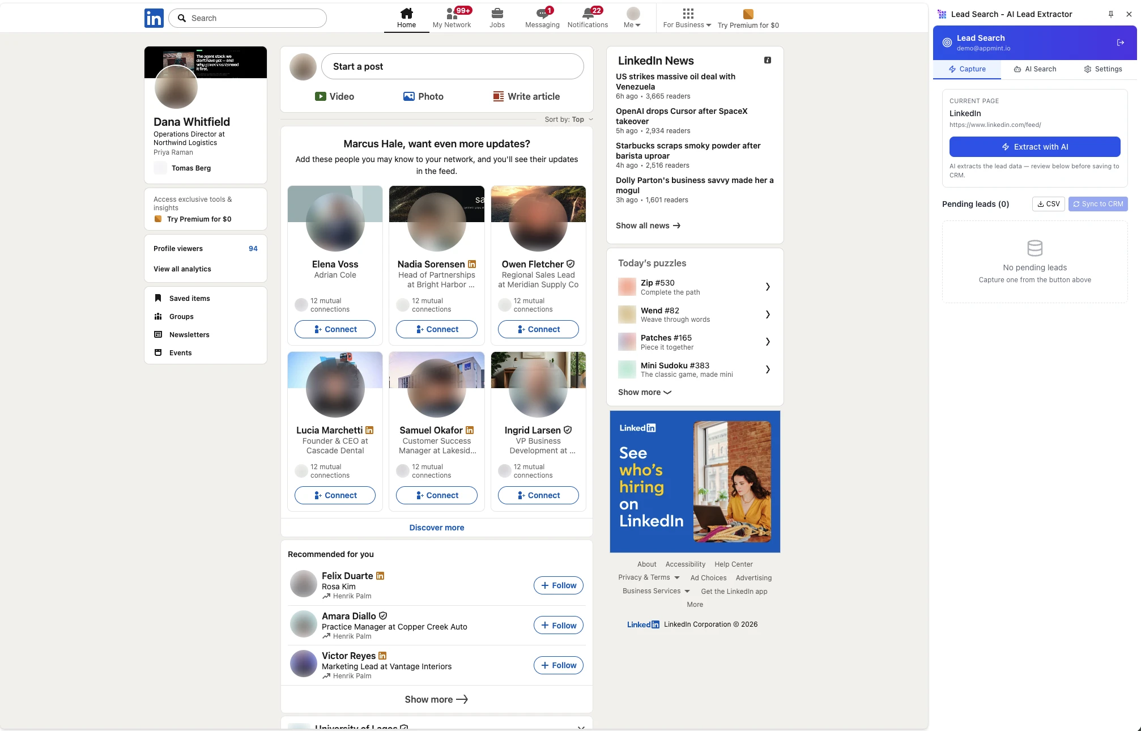Screen dimensions: 1141x731
Task: Click Write article icon
Action: [x=499, y=96]
